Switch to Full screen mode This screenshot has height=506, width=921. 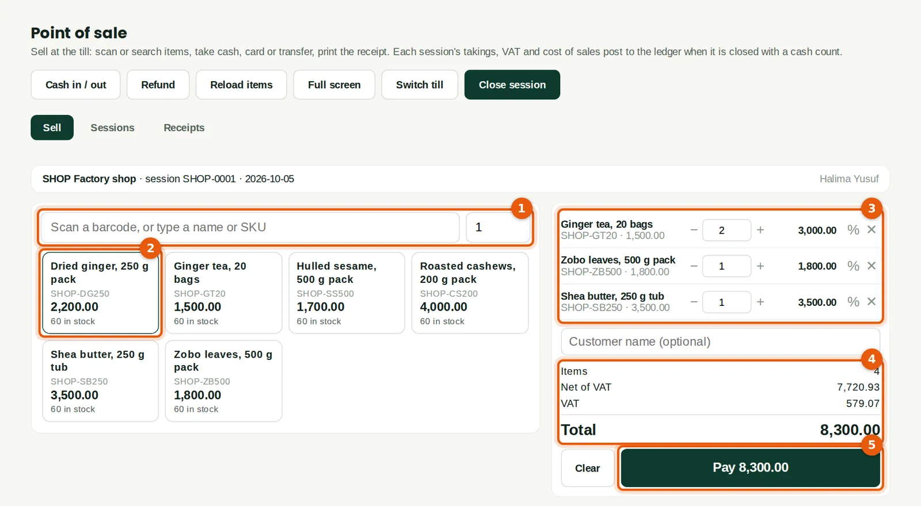click(x=334, y=85)
